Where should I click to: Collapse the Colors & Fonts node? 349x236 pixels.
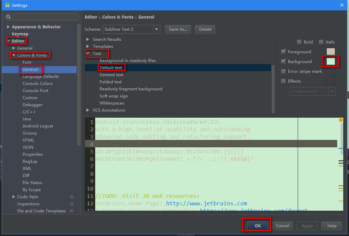tap(14, 55)
